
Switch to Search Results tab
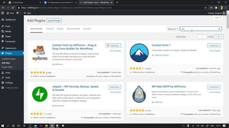tap(36, 29)
